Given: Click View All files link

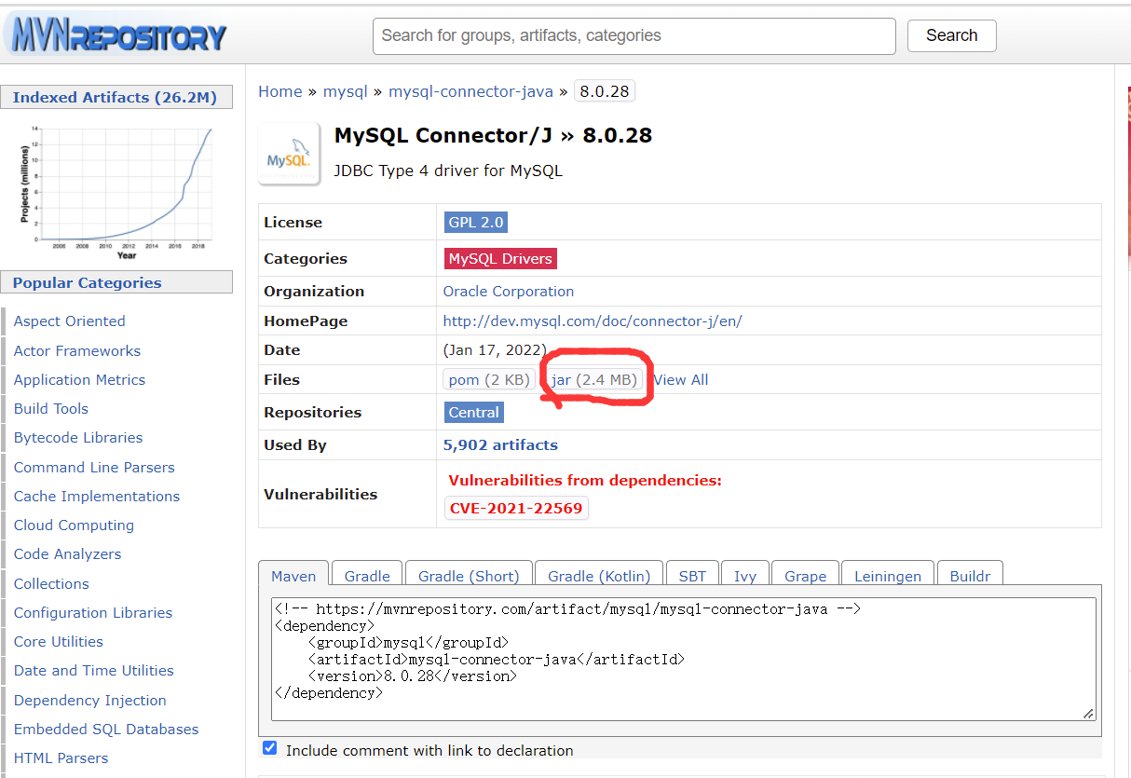Looking at the screenshot, I should pos(681,380).
